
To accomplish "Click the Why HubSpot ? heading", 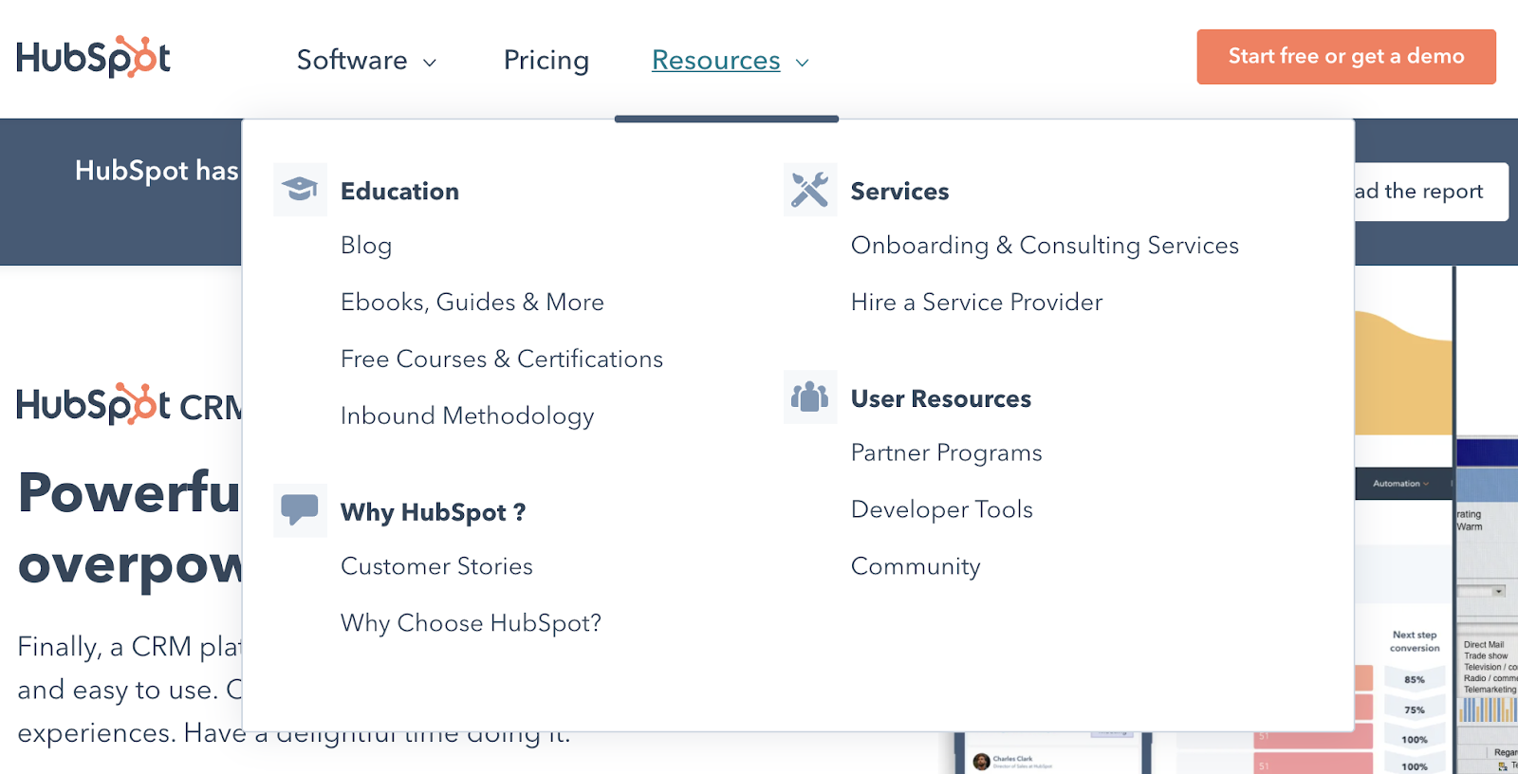I will pos(433,512).
